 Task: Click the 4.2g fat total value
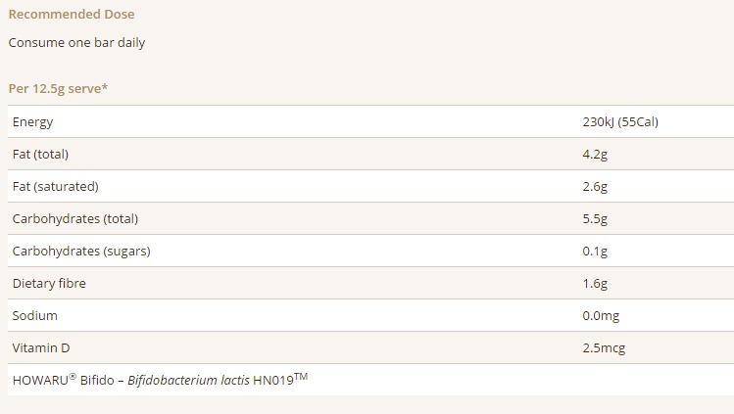(595, 155)
